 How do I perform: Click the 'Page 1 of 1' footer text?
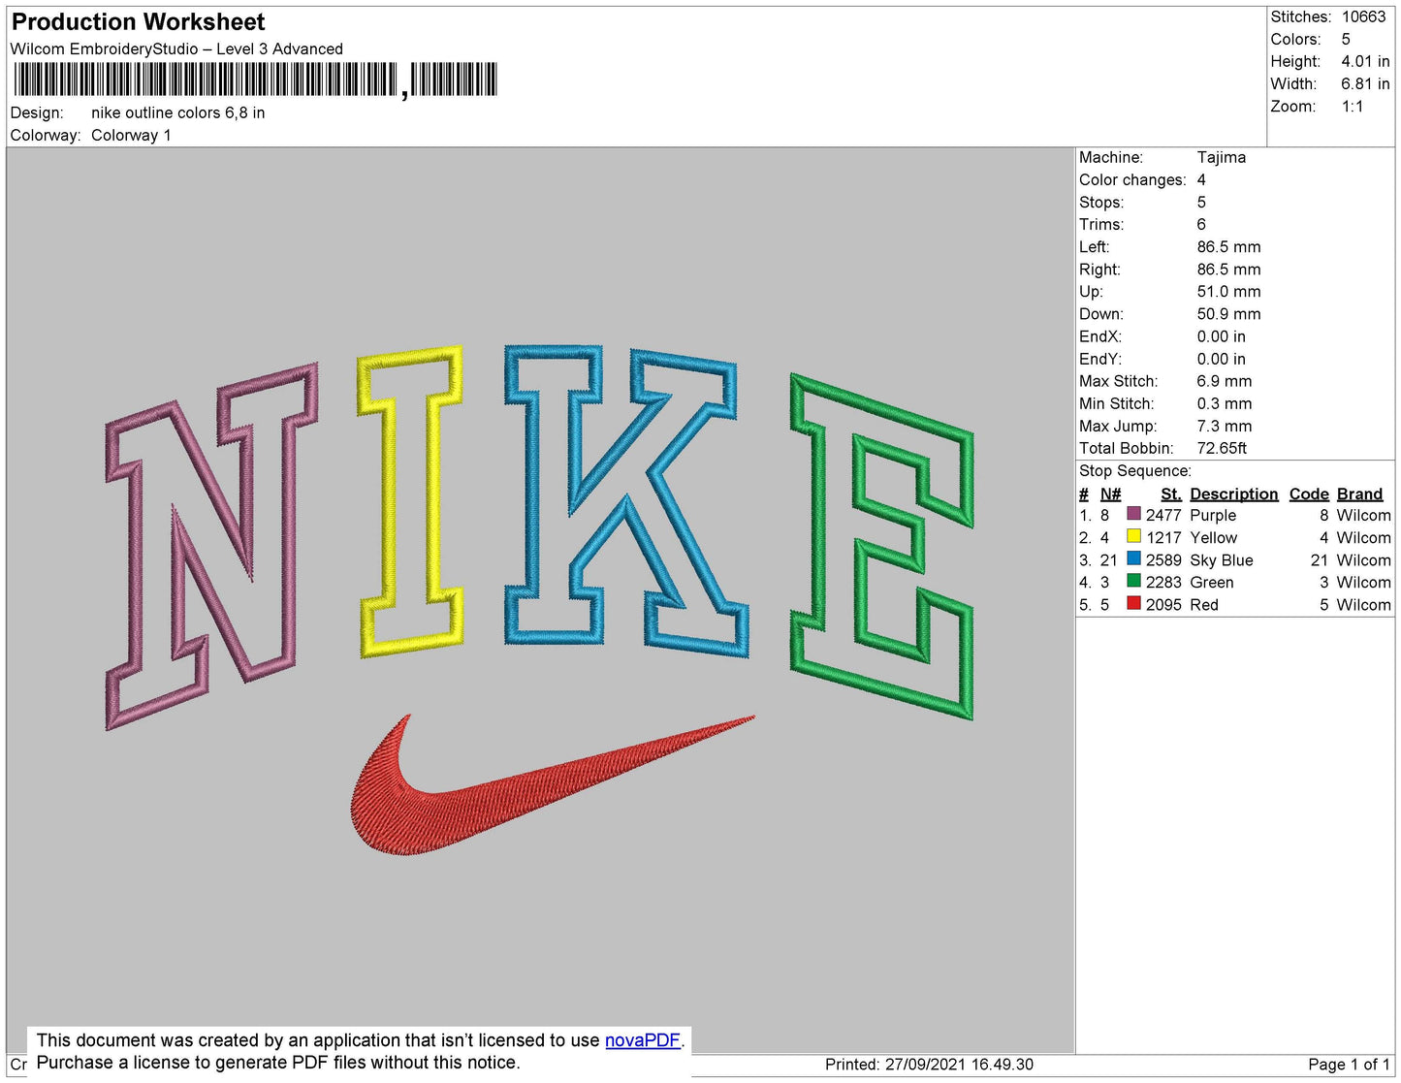tap(1350, 1065)
